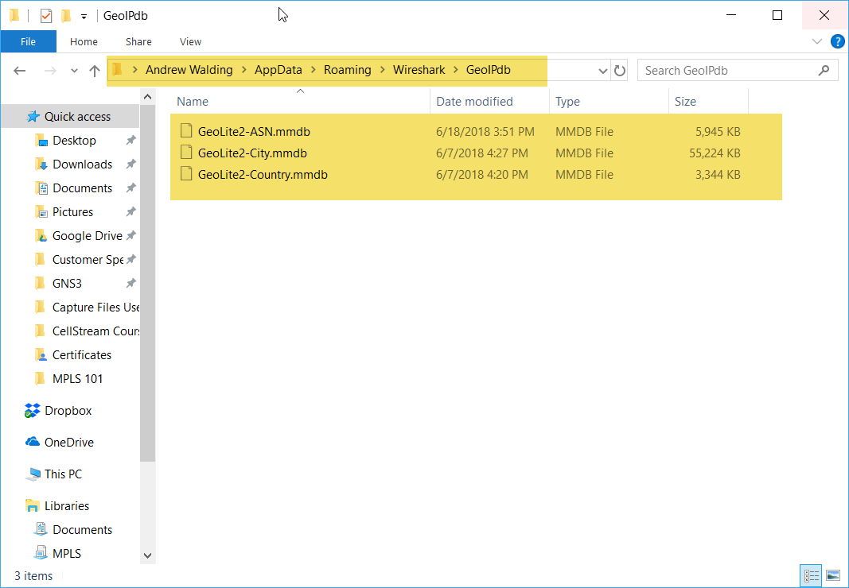Switch to large thumbnails view icon
The image size is (849, 588).
pyautogui.click(x=832, y=575)
